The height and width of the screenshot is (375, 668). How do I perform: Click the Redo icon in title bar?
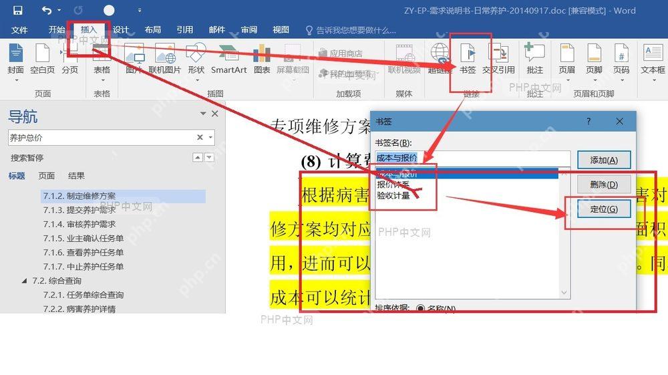point(78,10)
